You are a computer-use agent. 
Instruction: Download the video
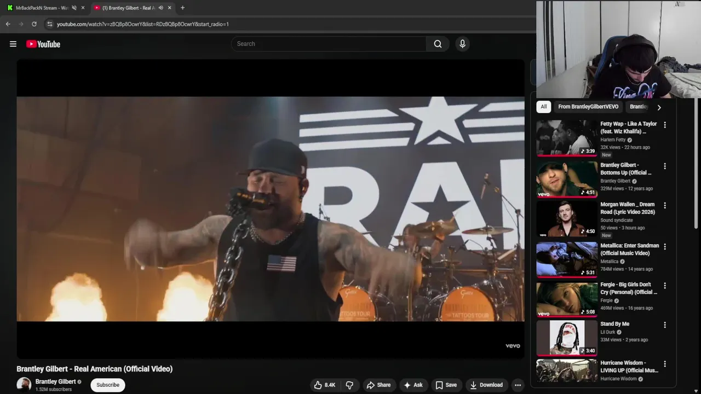click(x=486, y=385)
